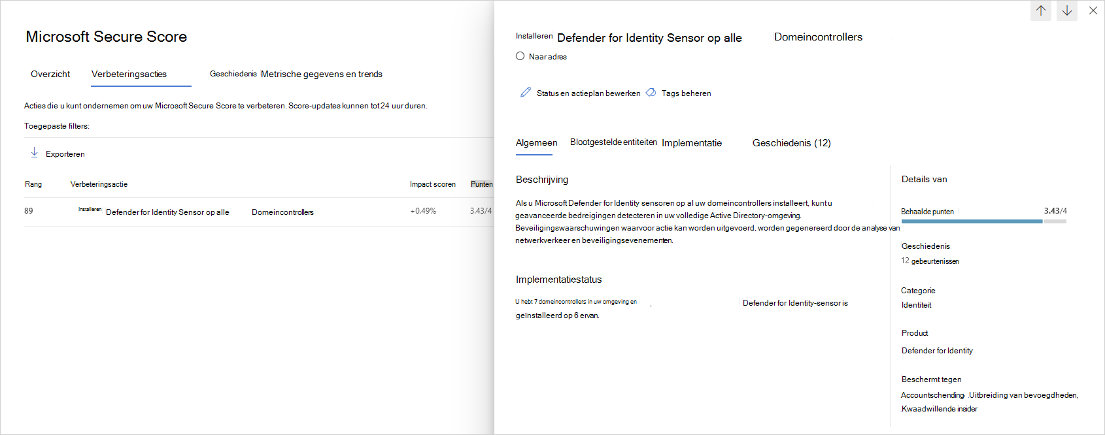Click the Toegepaste filters label
Image resolution: width=1105 pixels, height=435 pixels.
click(57, 126)
